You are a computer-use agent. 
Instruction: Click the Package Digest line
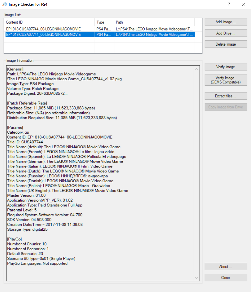(37, 93)
